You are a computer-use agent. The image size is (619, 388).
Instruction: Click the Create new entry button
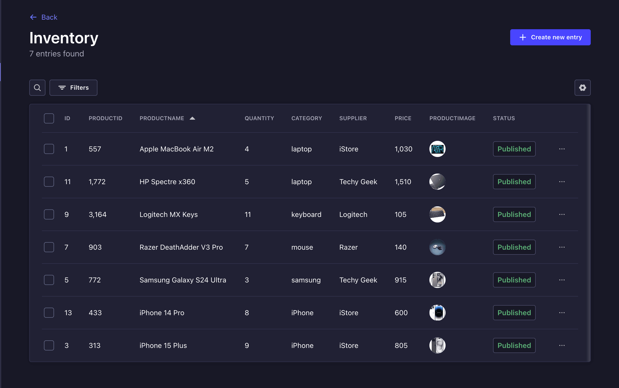click(550, 37)
